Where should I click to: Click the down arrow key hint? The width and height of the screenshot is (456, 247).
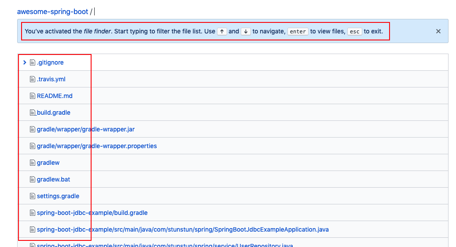coord(246,31)
